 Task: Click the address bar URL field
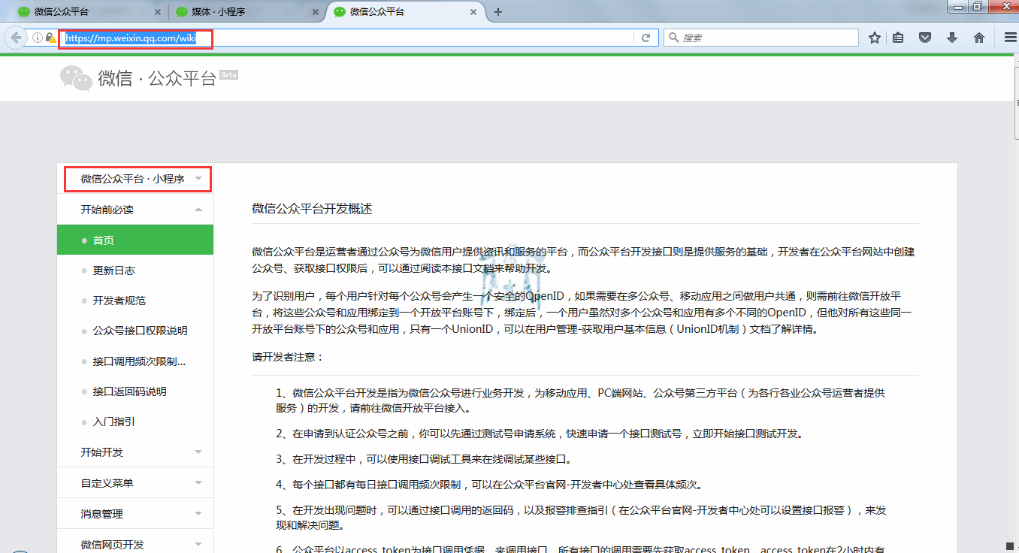coord(346,38)
